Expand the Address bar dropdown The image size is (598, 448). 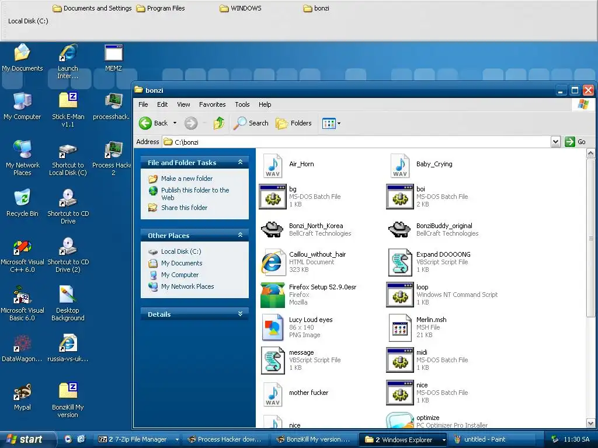tap(556, 142)
